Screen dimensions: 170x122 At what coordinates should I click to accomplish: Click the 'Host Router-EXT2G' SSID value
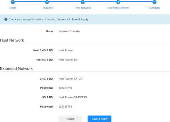(70, 79)
